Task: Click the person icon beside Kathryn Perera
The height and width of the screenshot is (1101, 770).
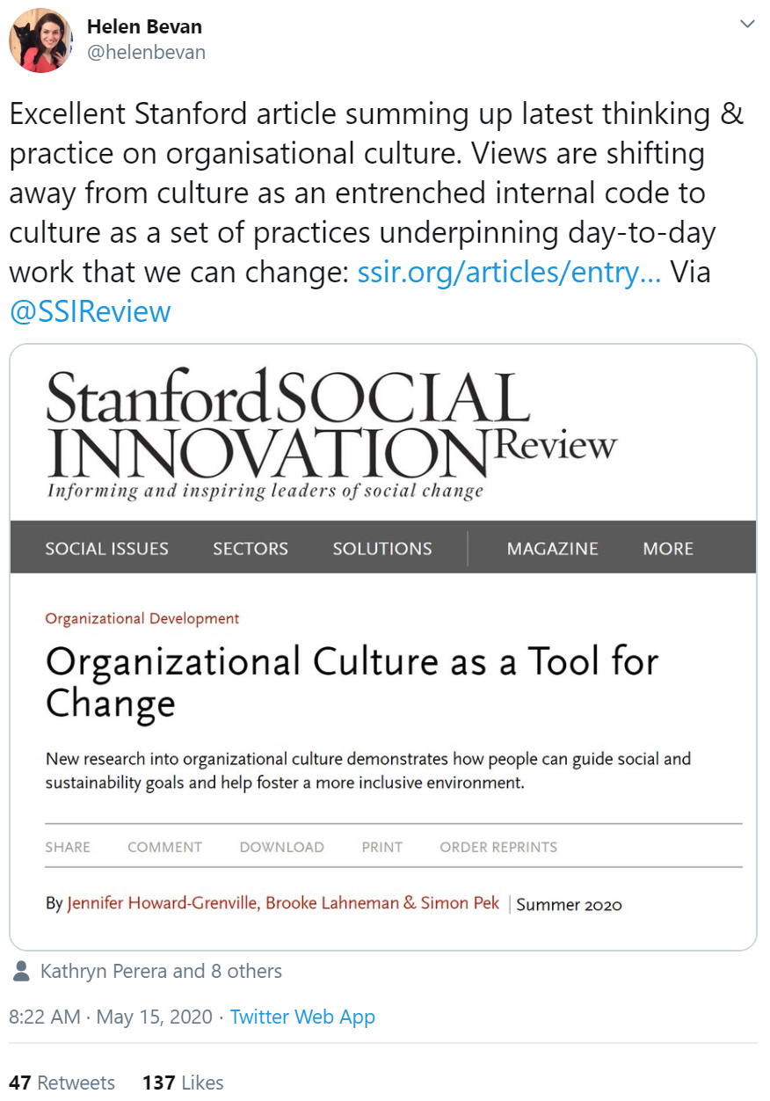Action: point(22,971)
